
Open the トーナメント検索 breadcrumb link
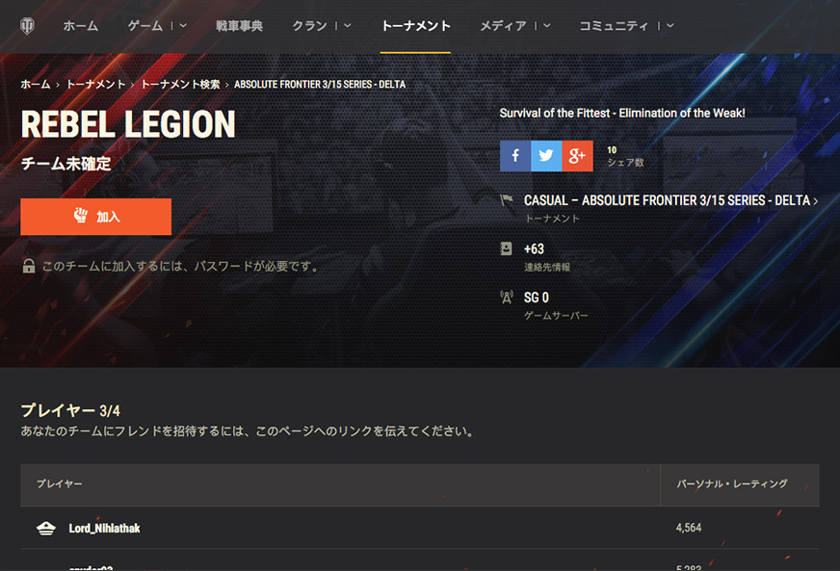[180, 84]
